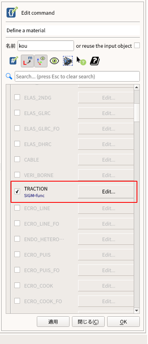Click the 適用 apply button
Image resolution: width=148 pixels, height=344 pixels.
pyautogui.click(x=53, y=322)
